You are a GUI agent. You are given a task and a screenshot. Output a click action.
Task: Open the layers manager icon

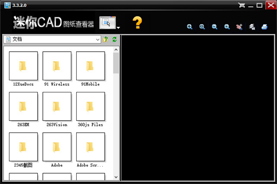252,27
